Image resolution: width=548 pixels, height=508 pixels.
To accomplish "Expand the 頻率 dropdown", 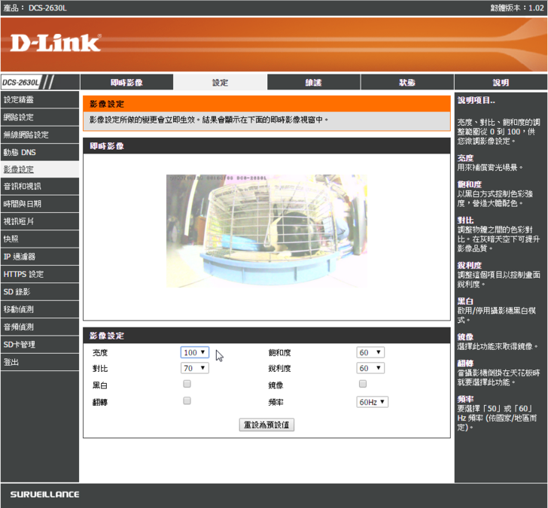I will click(x=372, y=402).
